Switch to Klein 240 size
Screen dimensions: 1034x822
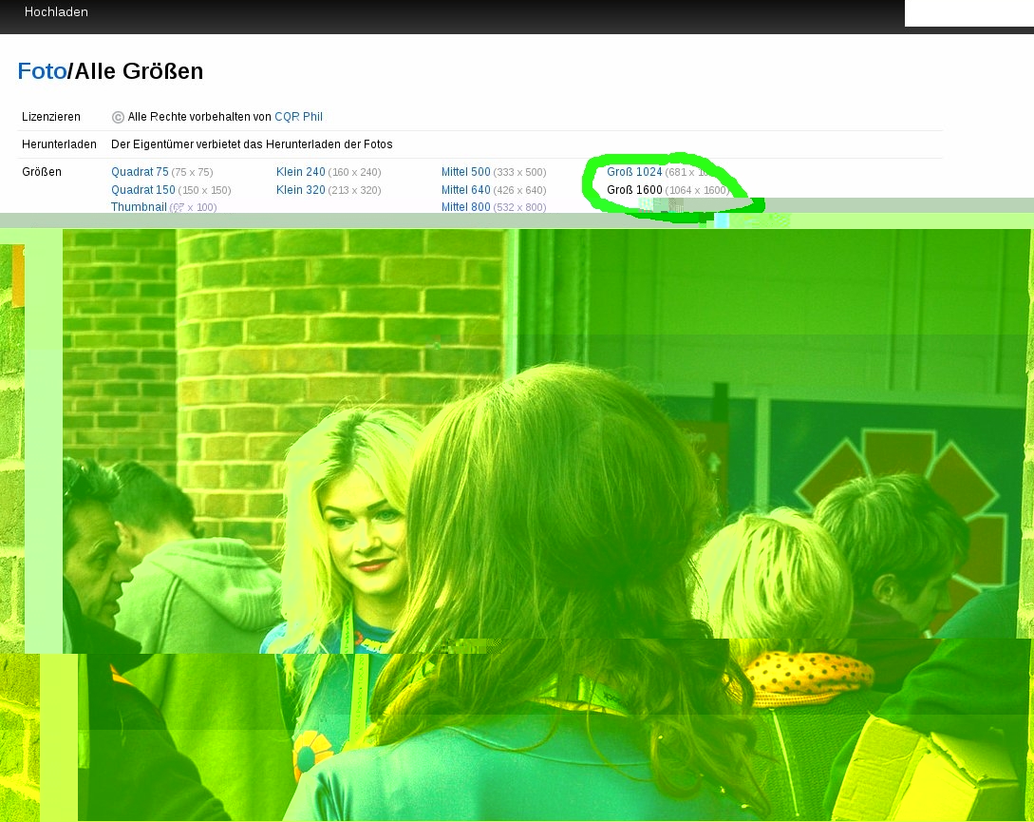pyautogui.click(x=300, y=172)
